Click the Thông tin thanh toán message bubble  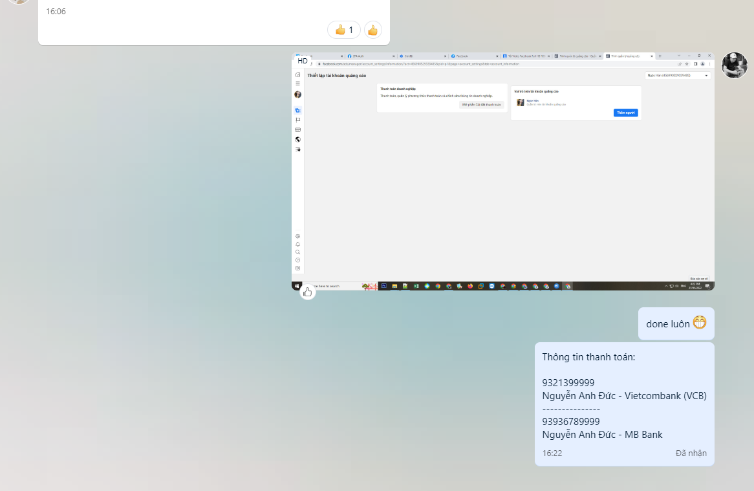point(624,404)
